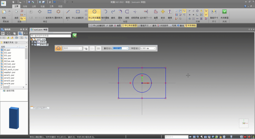
Task: Open the 直径 diameter dropdown
Action: (128, 48)
